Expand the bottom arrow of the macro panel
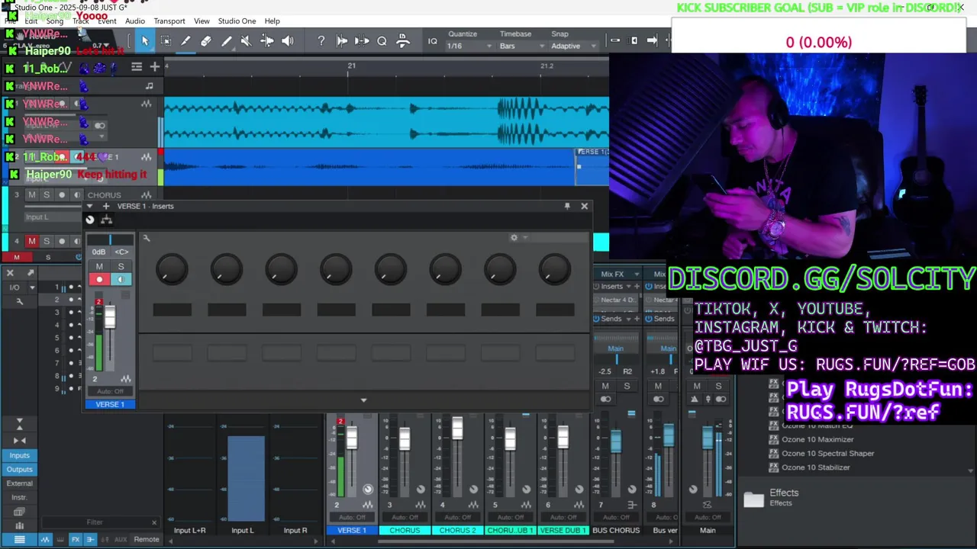This screenshot has height=549, width=977. tap(363, 400)
